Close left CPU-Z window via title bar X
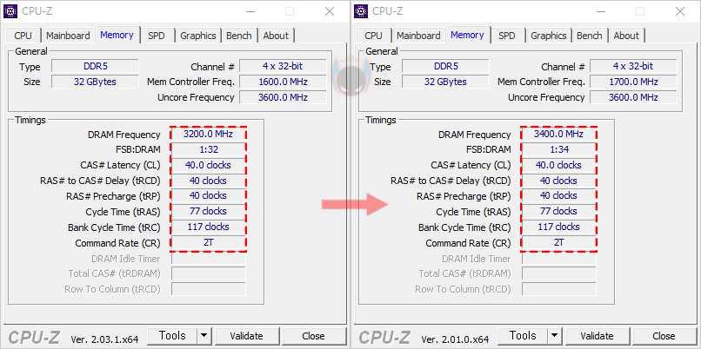Screen dimensions: 701x349 coord(330,11)
